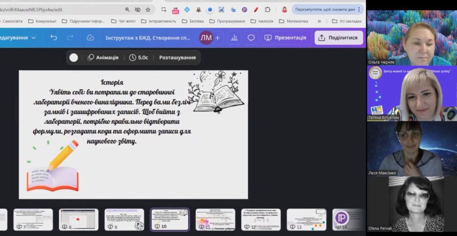Screen dimensions: 457x236
Task: Open the Інтерактивність bookmark folder
Action: click(158, 21)
